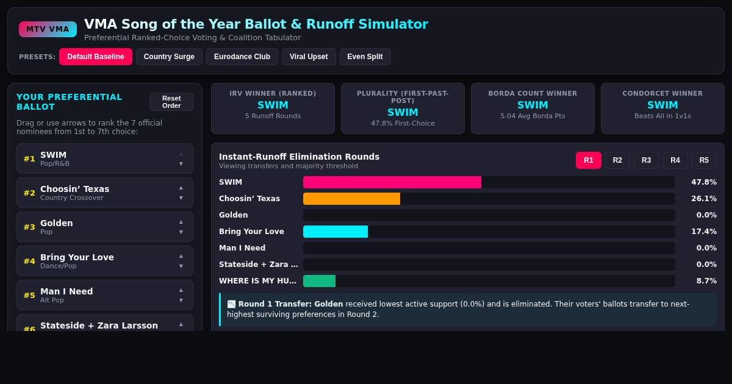Open the Condorcet Winner card

click(x=662, y=108)
